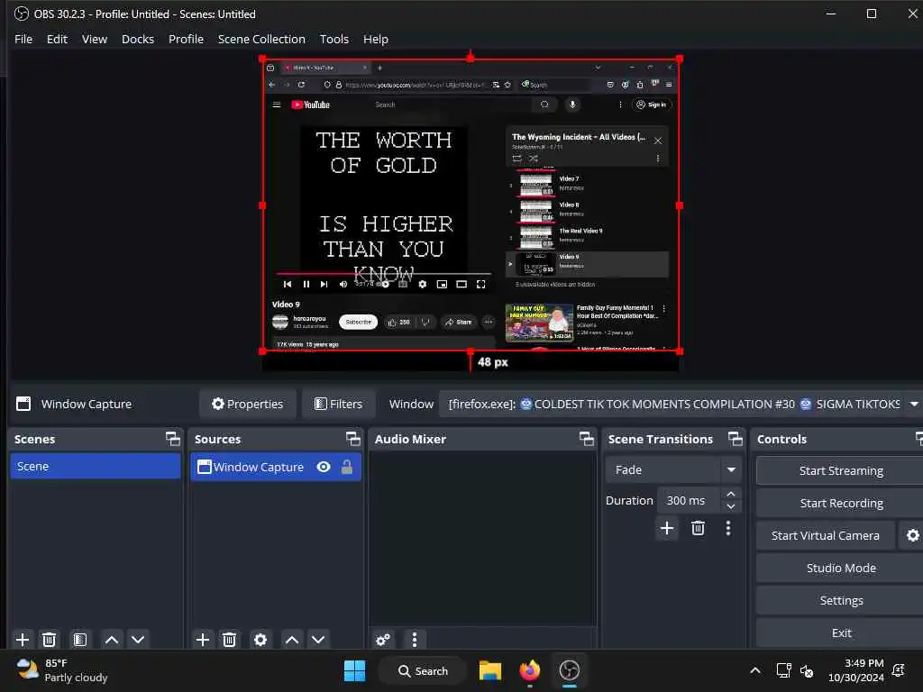Image resolution: width=923 pixels, height=692 pixels.
Task: Open clock and date in system tray
Action: [x=856, y=670]
